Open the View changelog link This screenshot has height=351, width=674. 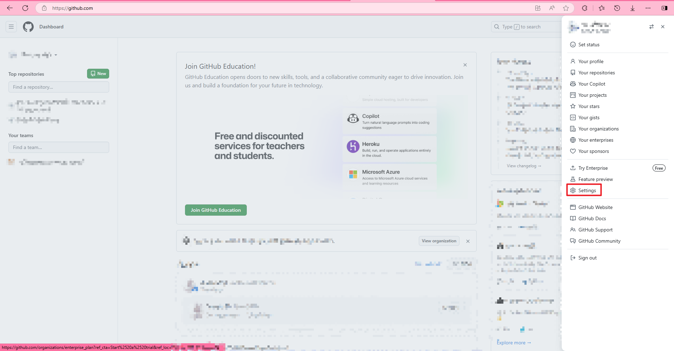(524, 166)
